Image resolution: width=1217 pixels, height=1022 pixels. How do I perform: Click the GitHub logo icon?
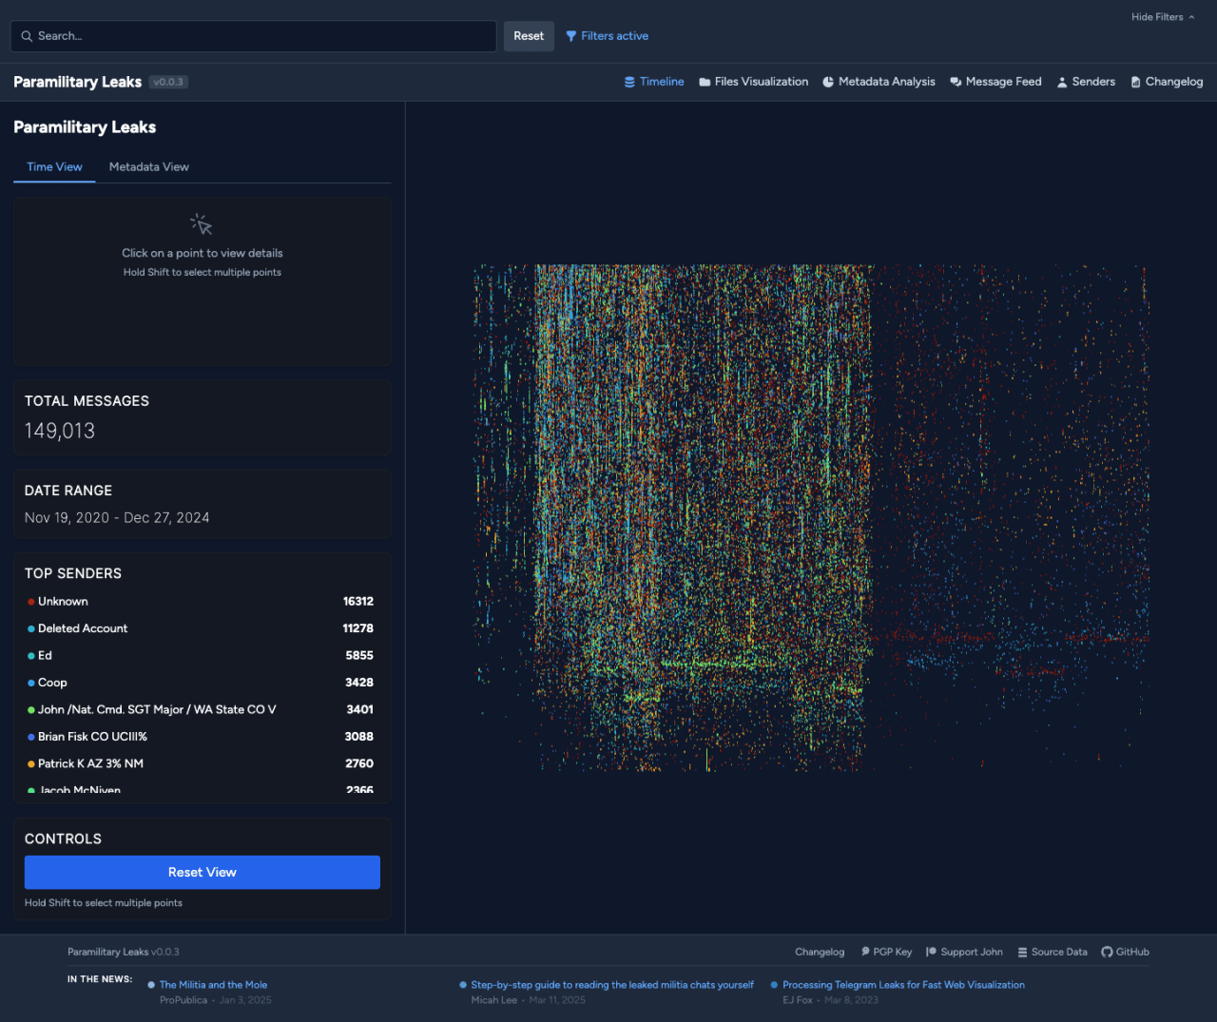[1107, 952]
